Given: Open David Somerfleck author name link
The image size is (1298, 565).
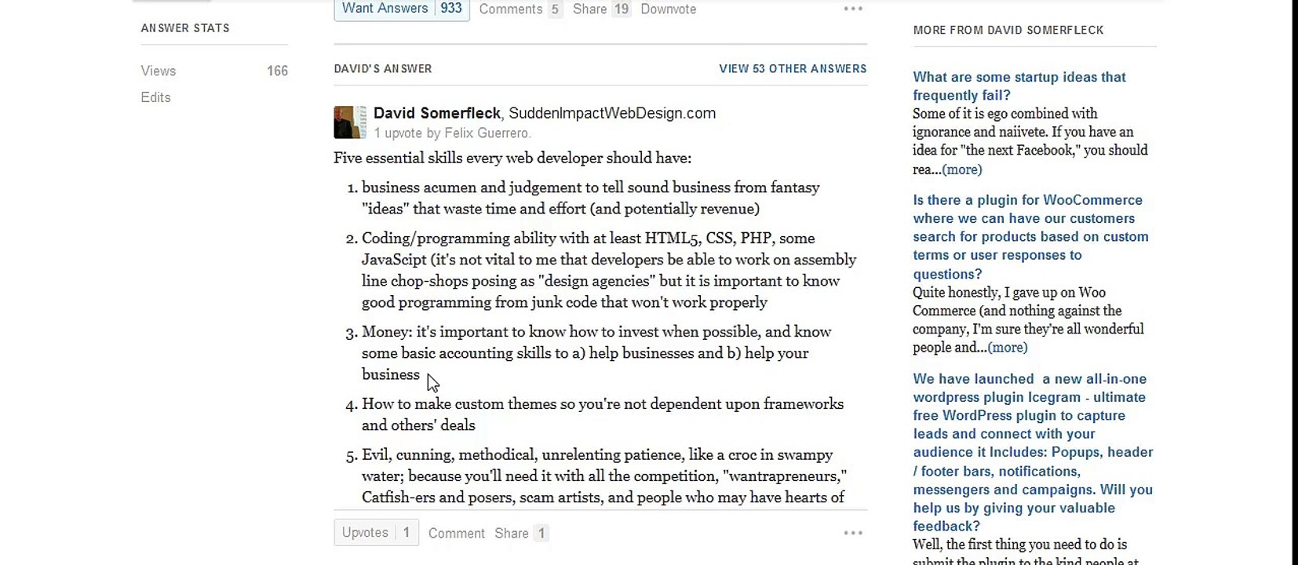Looking at the screenshot, I should click(x=436, y=113).
